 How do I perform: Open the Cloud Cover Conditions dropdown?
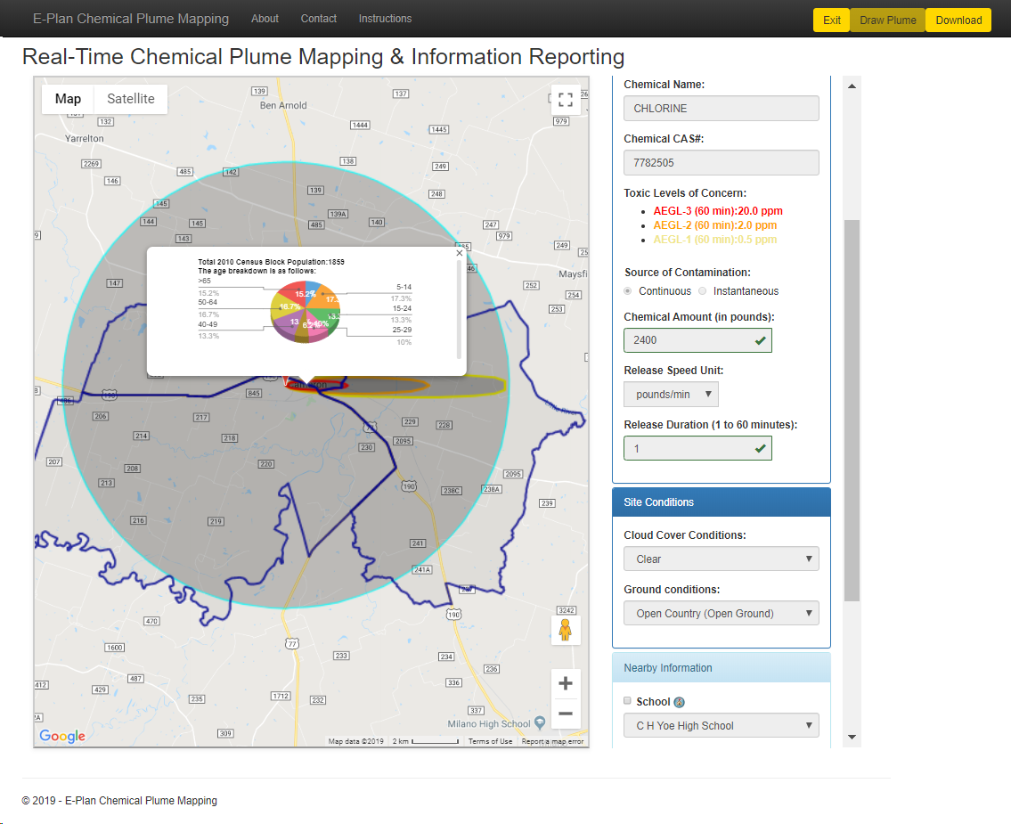(x=721, y=559)
